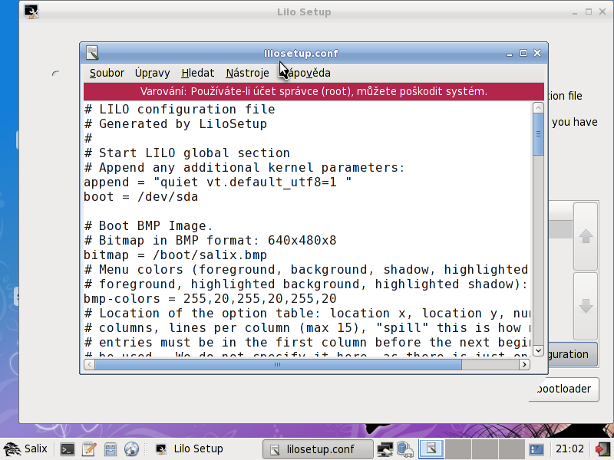Click the '# Append any additional kernel parameters:' line
614x460 pixels.
point(244,168)
